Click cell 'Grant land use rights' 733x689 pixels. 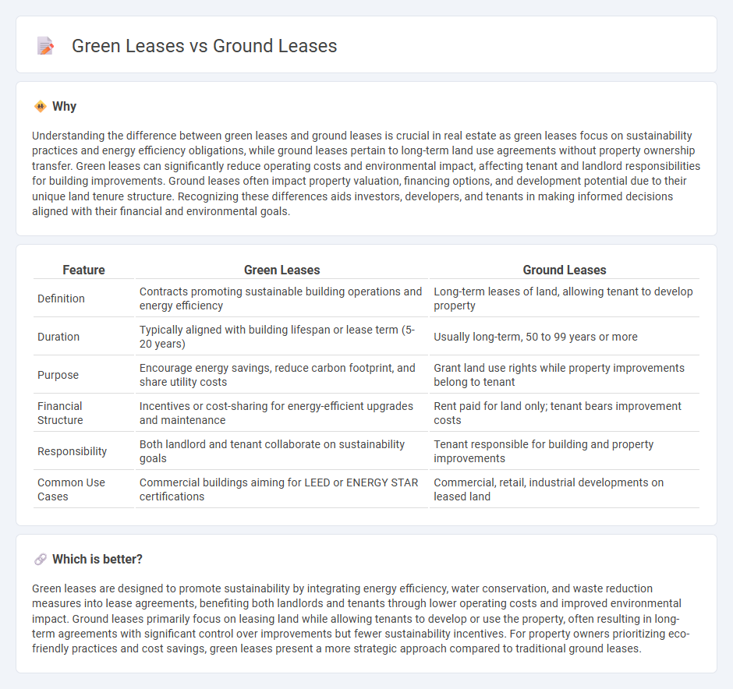tap(565, 375)
